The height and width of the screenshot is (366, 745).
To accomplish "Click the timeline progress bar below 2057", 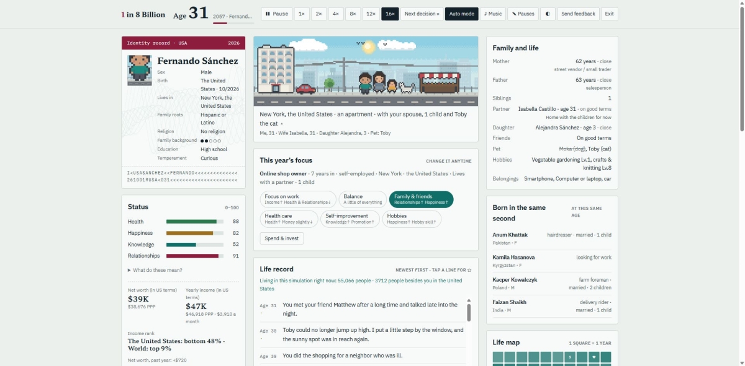I will tap(233, 23).
